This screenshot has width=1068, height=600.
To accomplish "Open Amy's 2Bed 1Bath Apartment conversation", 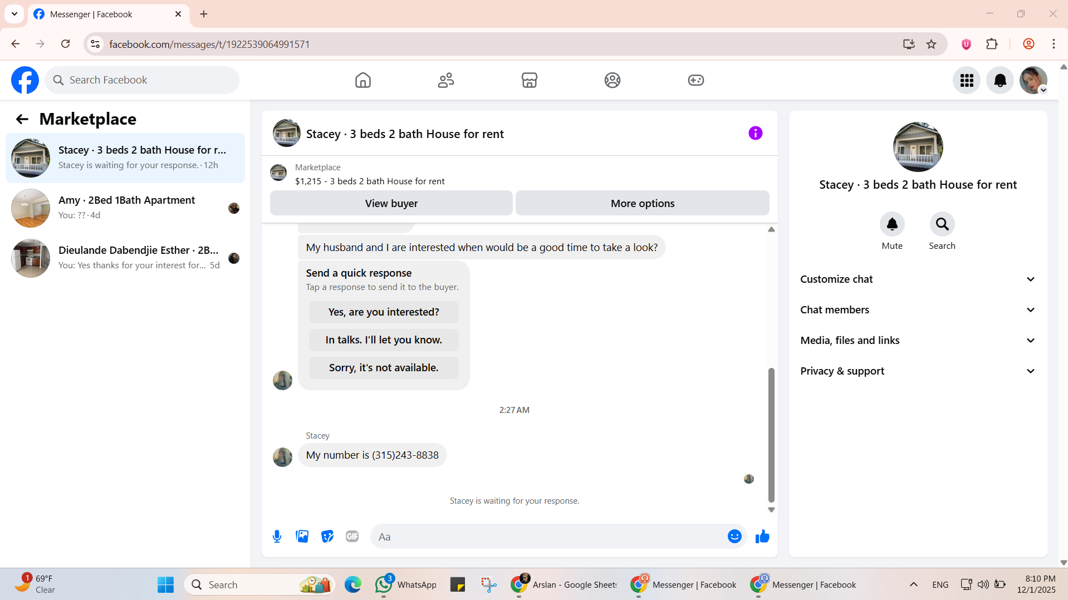I will [125, 208].
